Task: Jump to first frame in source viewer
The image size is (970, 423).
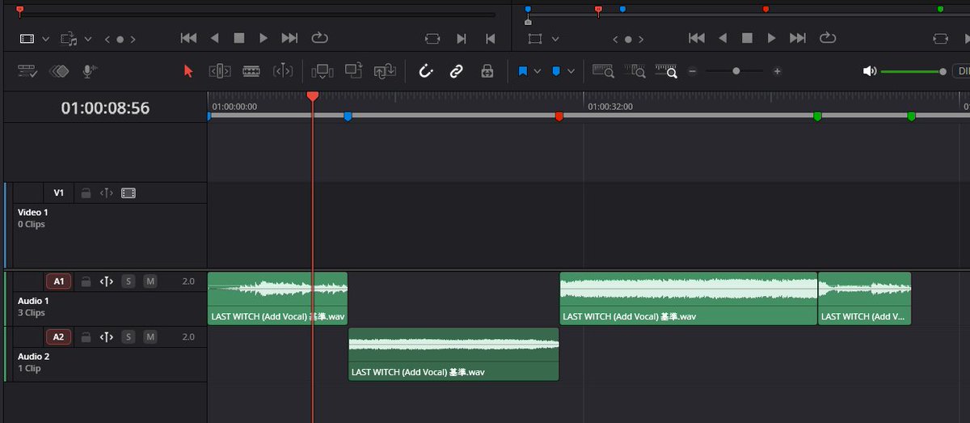Action: tap(188, 38)
